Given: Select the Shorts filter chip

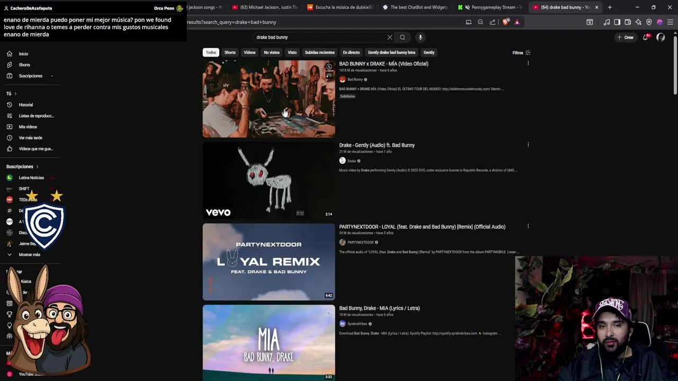Looking at the screenshot, I should pos(230,52).
